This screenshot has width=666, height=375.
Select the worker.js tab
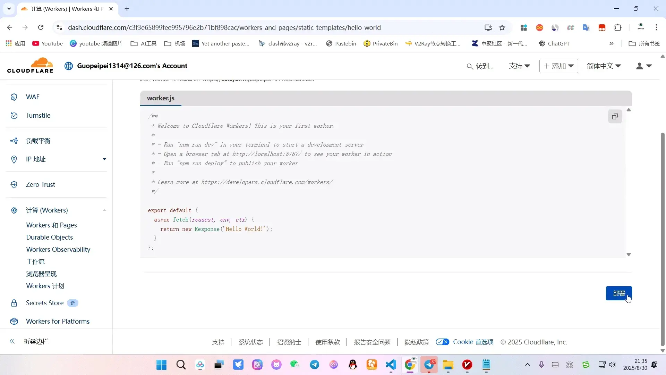tap(161, 98)
